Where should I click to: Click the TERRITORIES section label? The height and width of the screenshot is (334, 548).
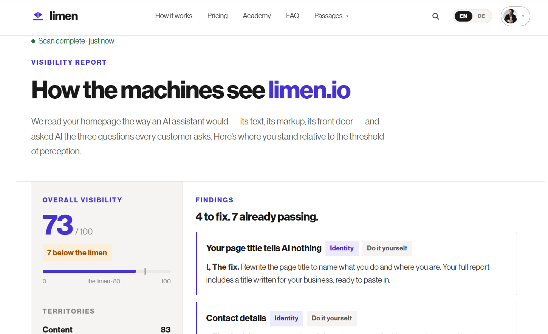click(x=69, y=311)
